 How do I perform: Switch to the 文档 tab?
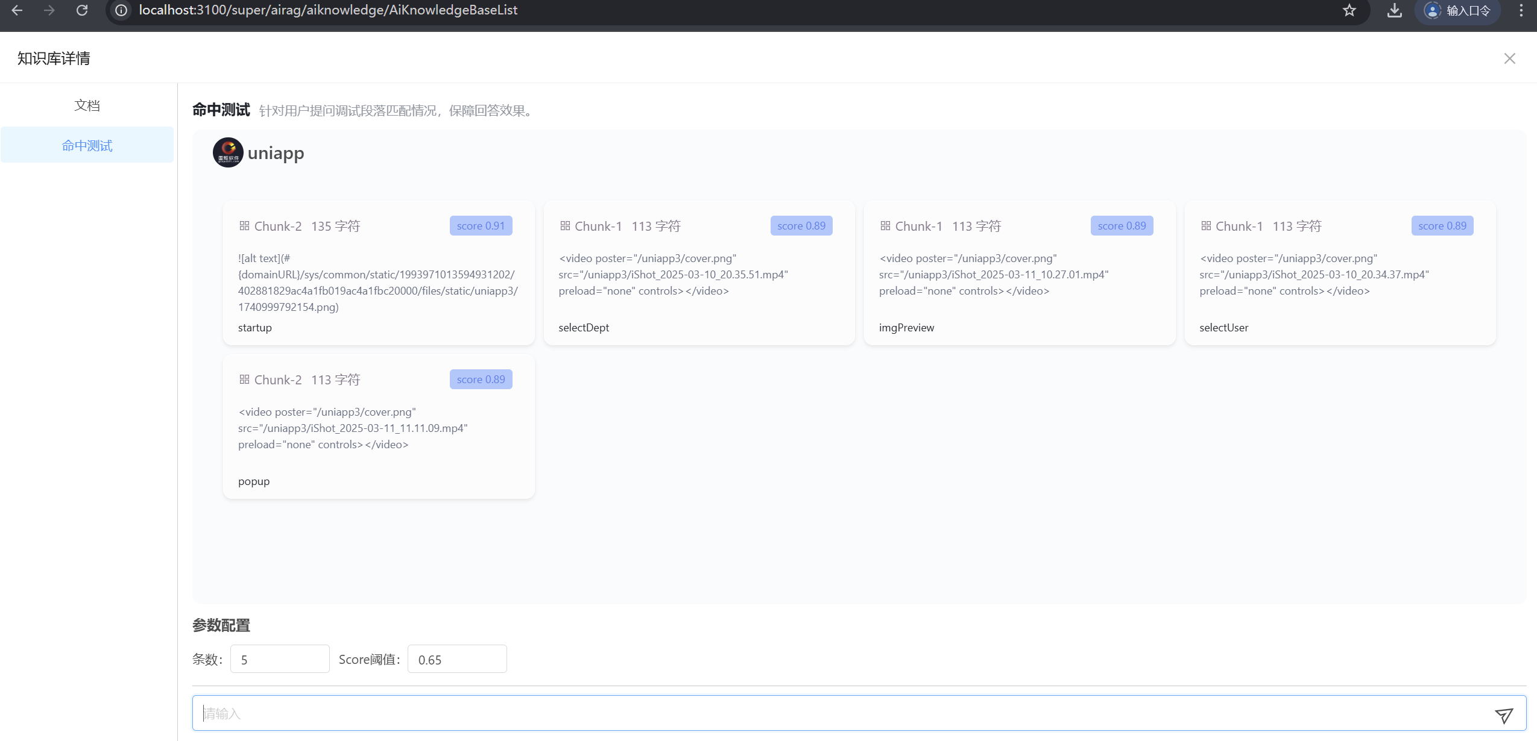[87, 105]
